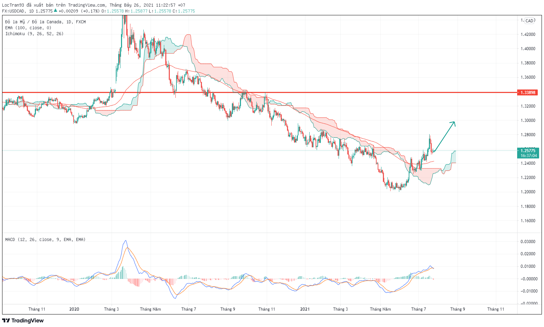Click the Tháng 3 label after 2021
This screenshot has width=544, height=327.
[x=340, y=309]
